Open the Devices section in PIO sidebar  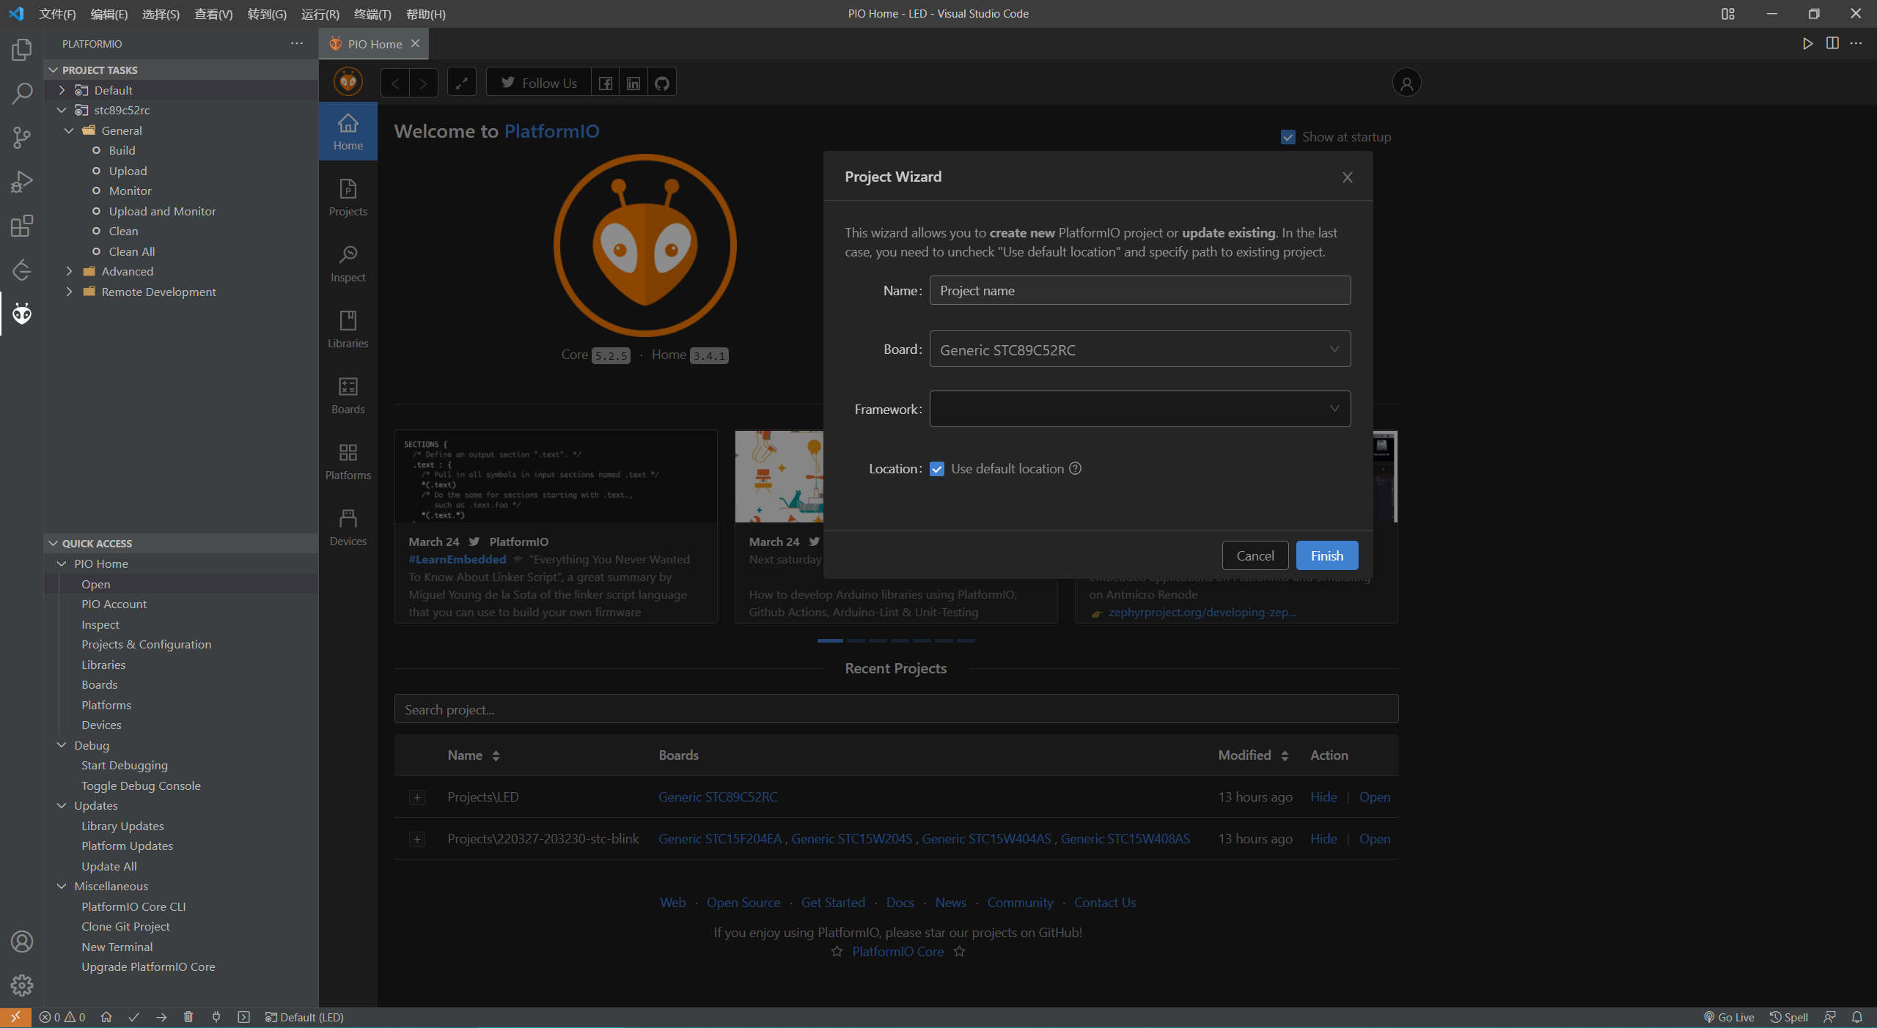coord(348,528)
